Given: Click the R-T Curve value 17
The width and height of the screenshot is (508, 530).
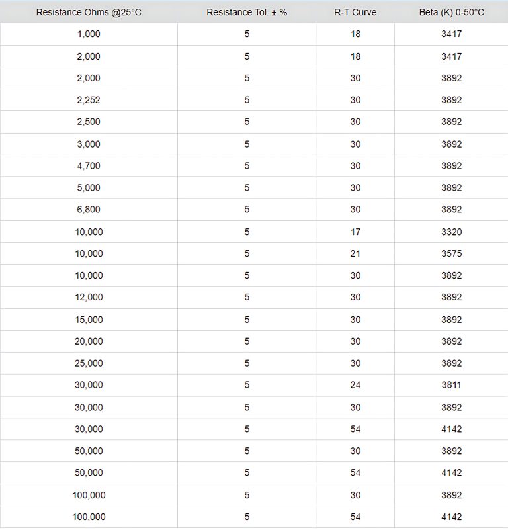Looking at the screenshot, I should [x=355, y=232].
